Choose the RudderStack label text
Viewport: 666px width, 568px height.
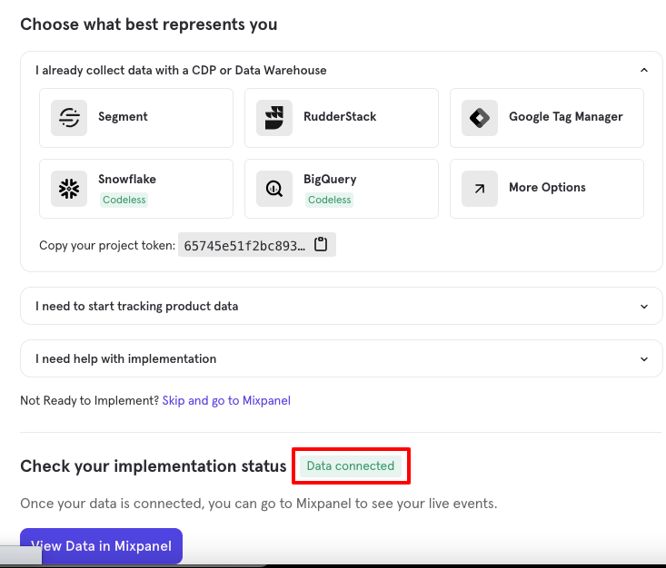[340, 117]
